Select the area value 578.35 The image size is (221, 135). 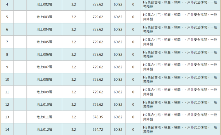coord(98,117)
